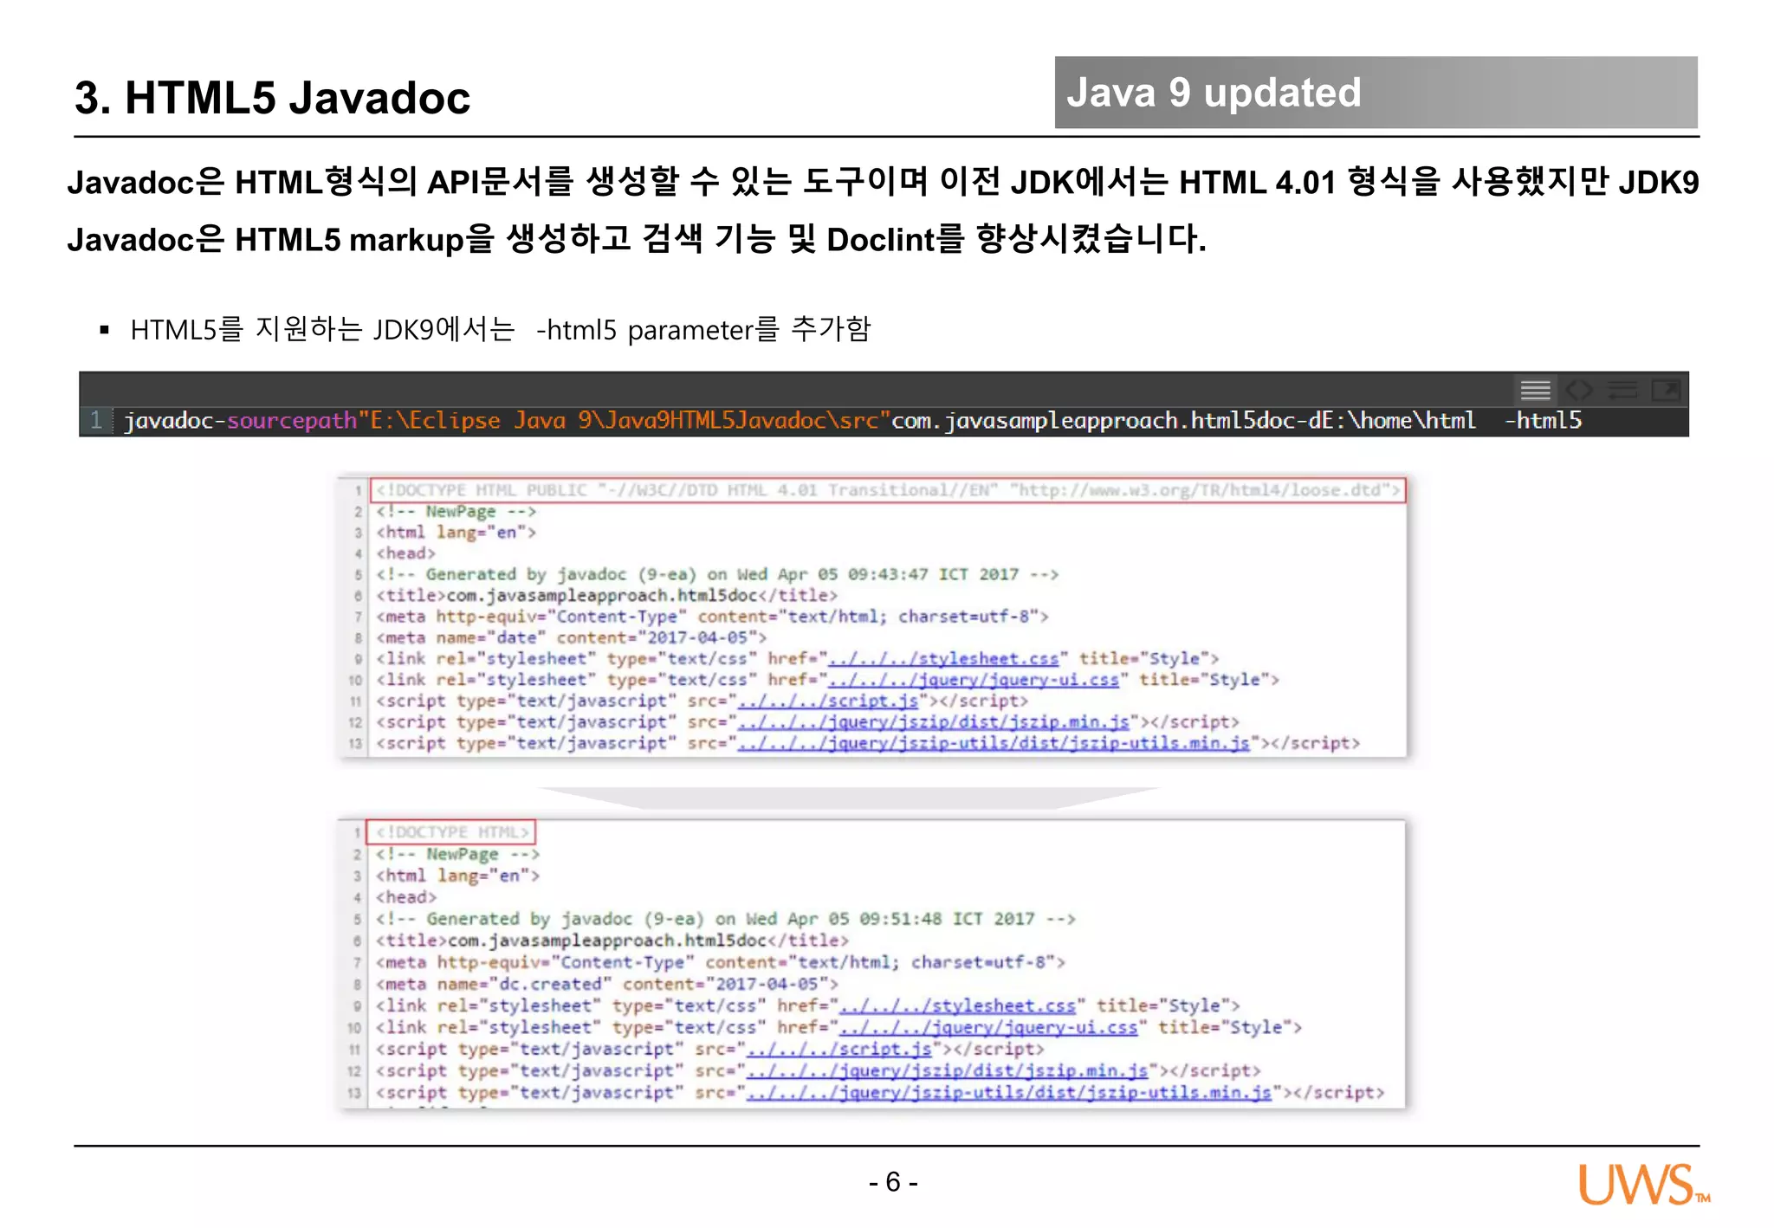This screenshot has height=1228, width=1774.
Task: Click 'Generated by javadoc' 09:51:48 comment line
Action: click(725, 920)
